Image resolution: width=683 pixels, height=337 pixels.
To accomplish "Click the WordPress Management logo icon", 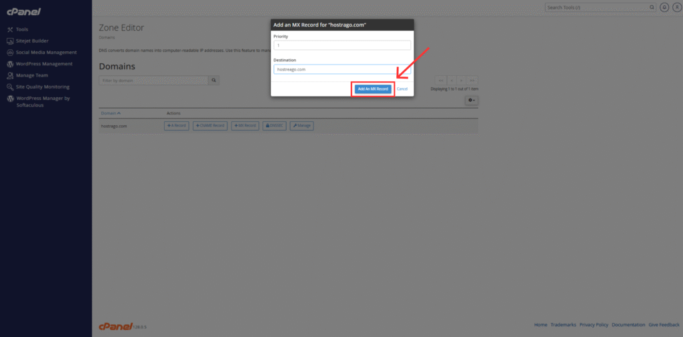I will click(11, 64).
